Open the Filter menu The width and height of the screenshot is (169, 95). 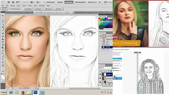tap(30, 6)
